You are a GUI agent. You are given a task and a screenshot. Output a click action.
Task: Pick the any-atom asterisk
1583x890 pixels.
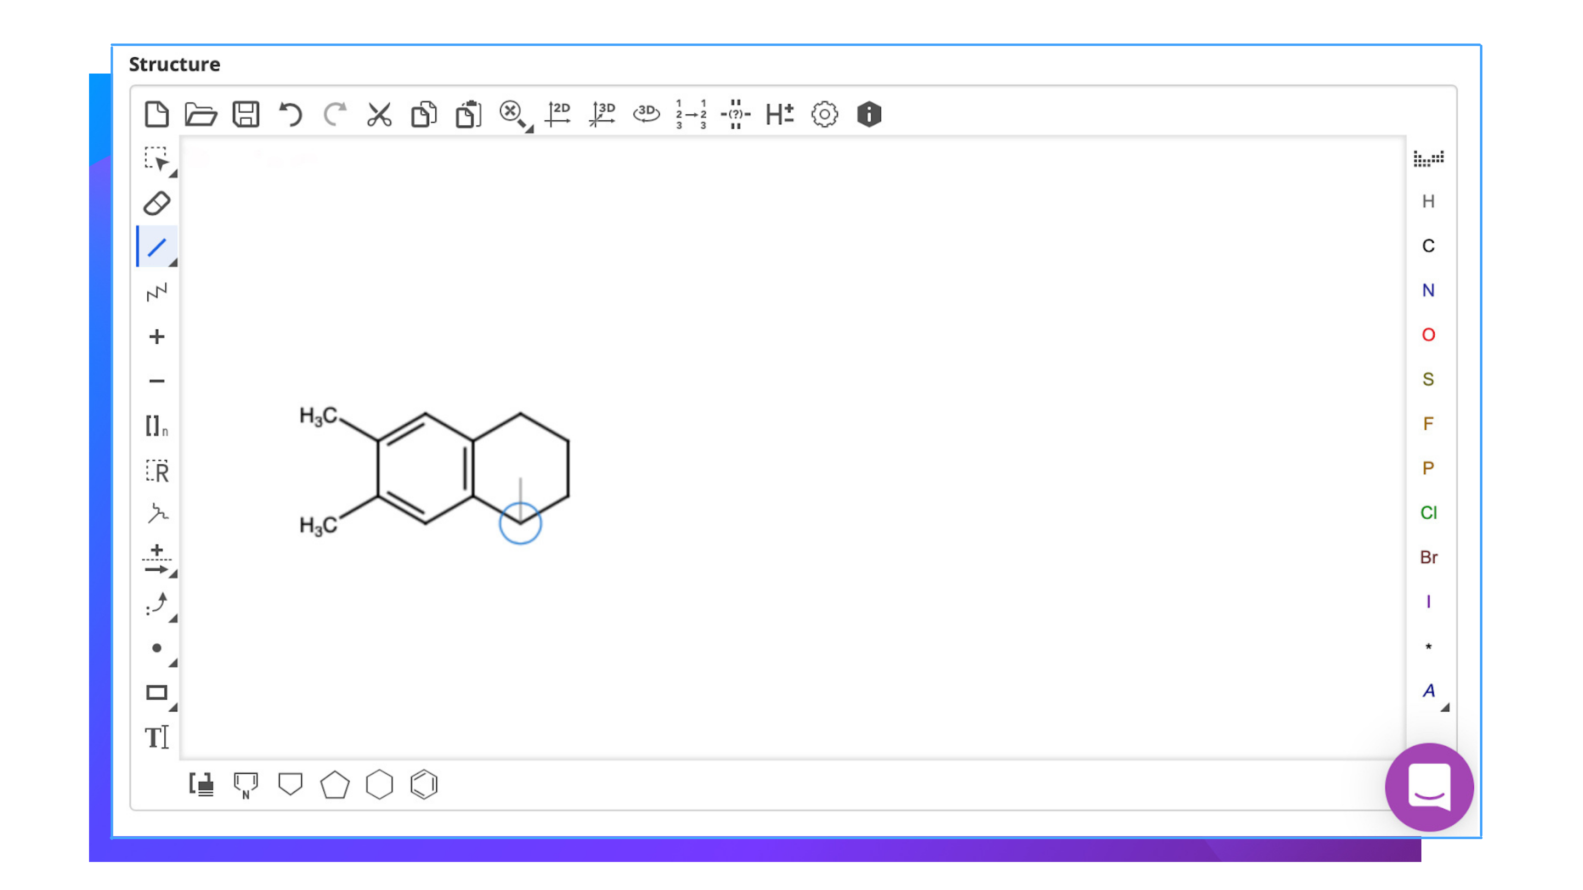coord(1428,647)
